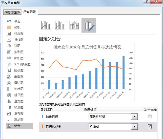Choose the 瀑布图 waterfall chart icon
The height and width of the screenshot is (139, 163).
point(9,113)
